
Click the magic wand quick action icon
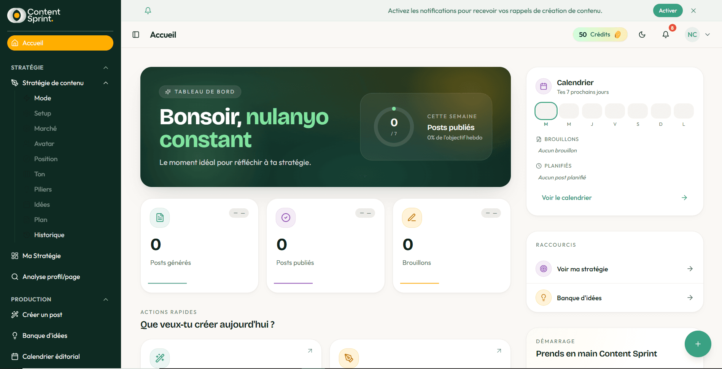pos(160,358)
